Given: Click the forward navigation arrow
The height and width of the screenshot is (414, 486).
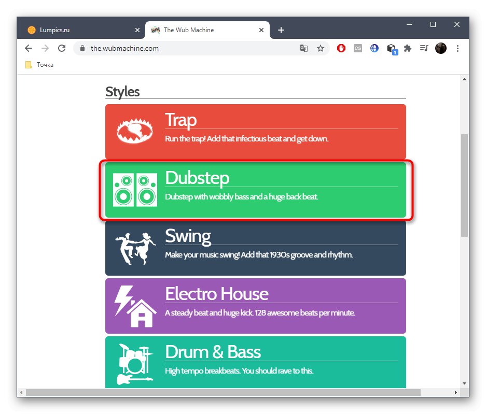Looking at the screenshot, I should coord(45,48).
